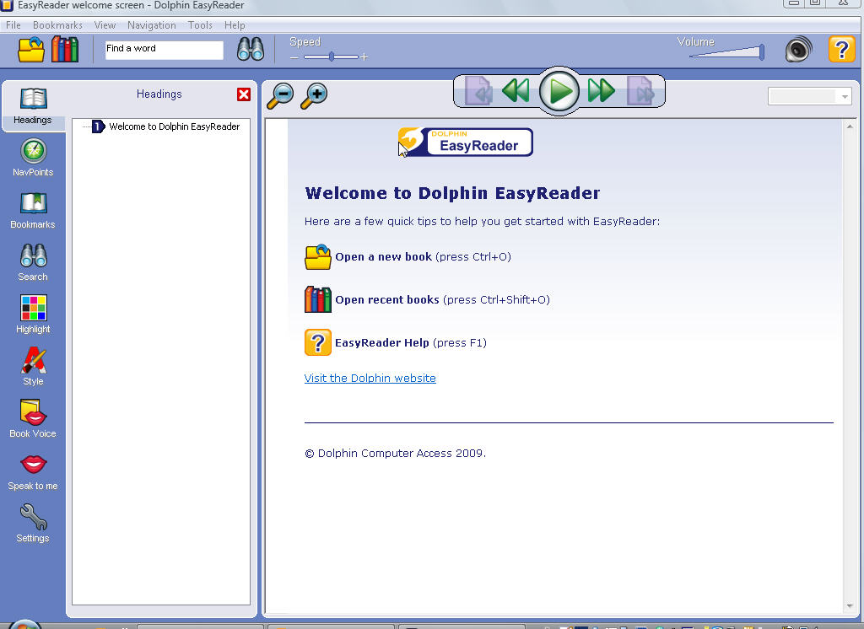Click the toolbar binoculars find icon
The image size is (864, 629).
click(x=250, y=50)
